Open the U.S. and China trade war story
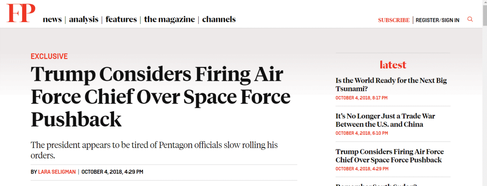The width and height of the screenshot is (487, 186). coord(385,120)
